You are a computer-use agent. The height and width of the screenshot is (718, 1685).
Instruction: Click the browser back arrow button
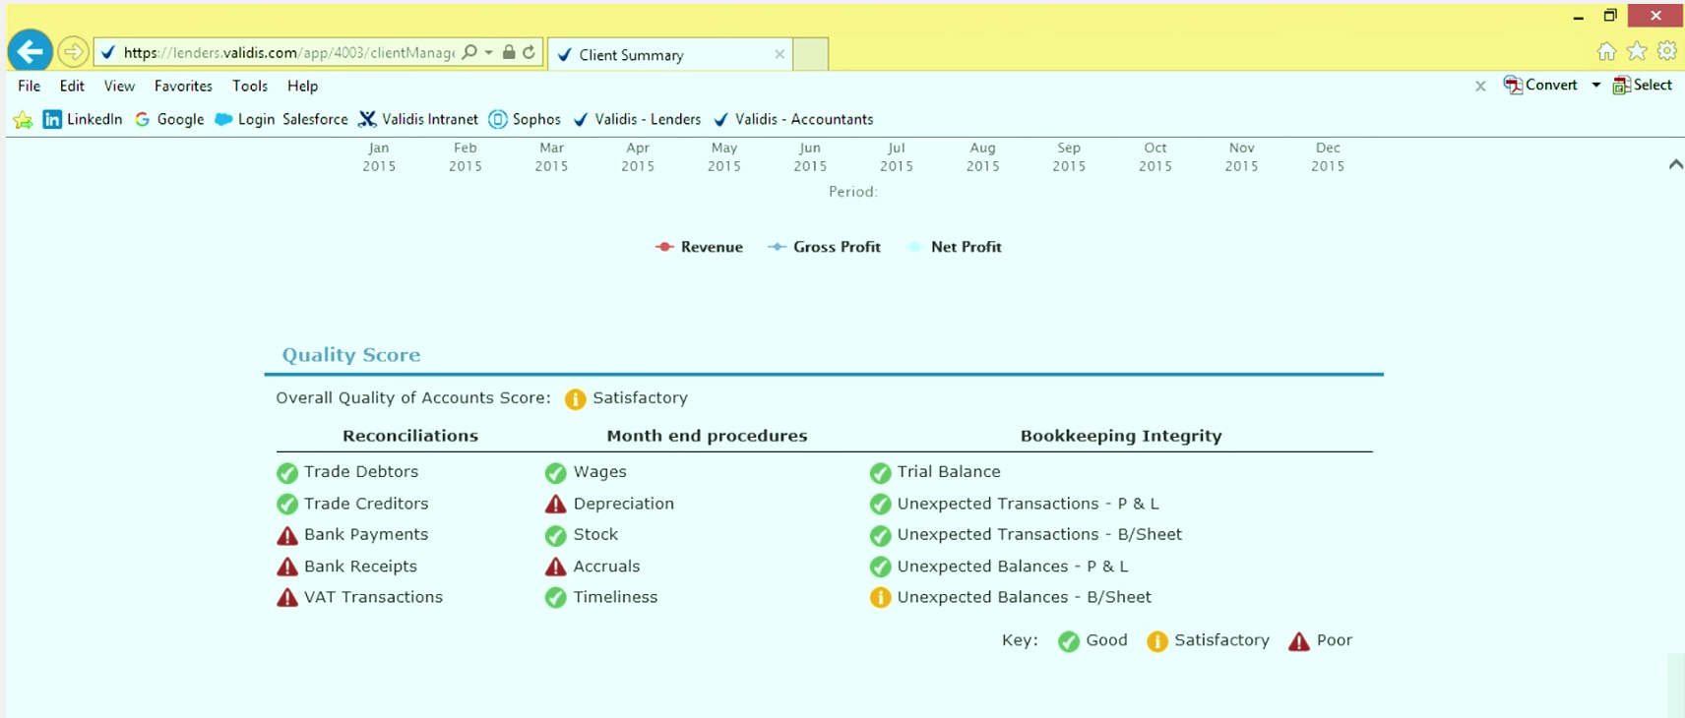click(31, 51)
